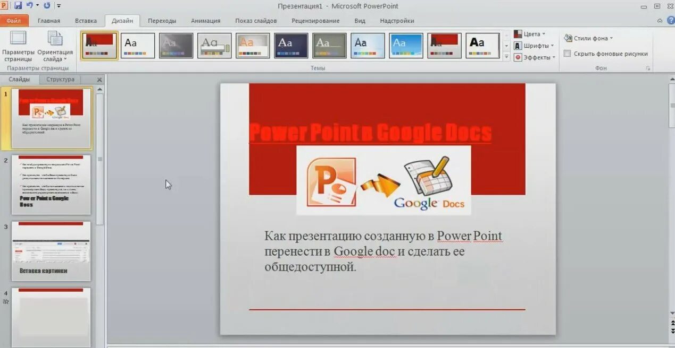This screenshot has height=348, width=675.
Task: Open the Цвета theme colors dropdown
Action: (530, 34)
